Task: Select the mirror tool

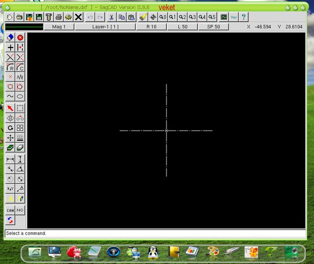Action: [x=10, y=118]
